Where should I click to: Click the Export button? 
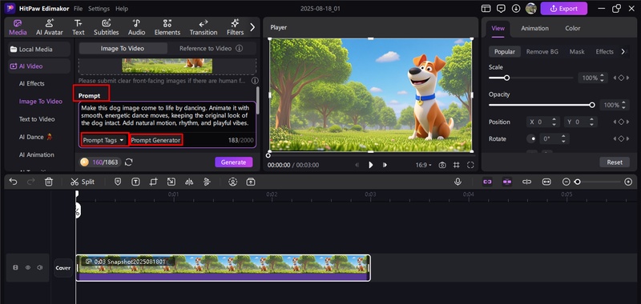(x=564, y=9)
